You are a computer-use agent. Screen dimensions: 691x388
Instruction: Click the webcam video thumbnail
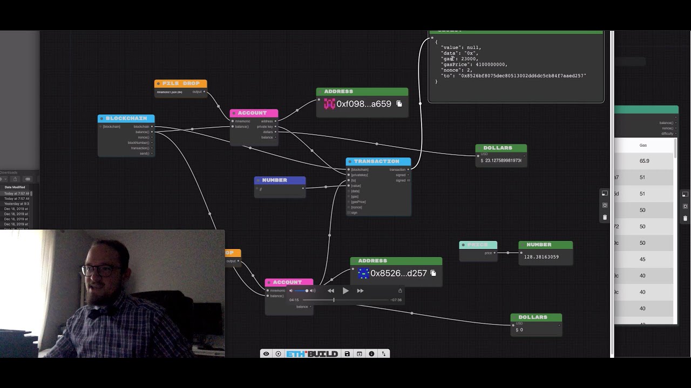(112, 294)
